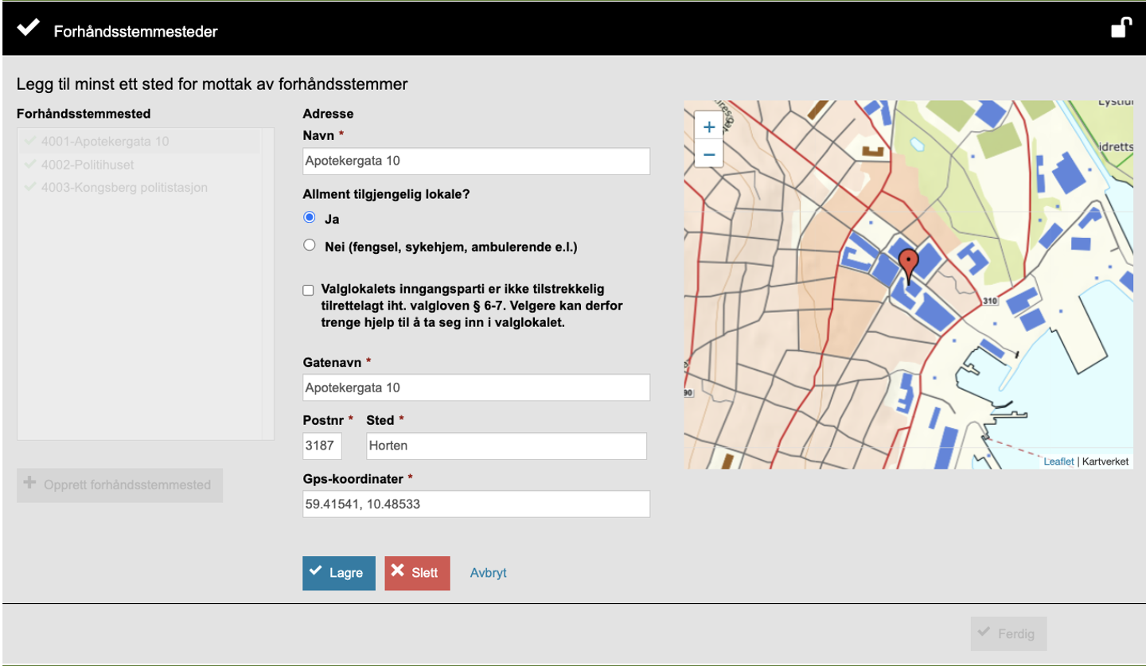Select 4002-Politihuset polling place
Viewport: 1146px width, 666px height.
[x=87, y=165]
